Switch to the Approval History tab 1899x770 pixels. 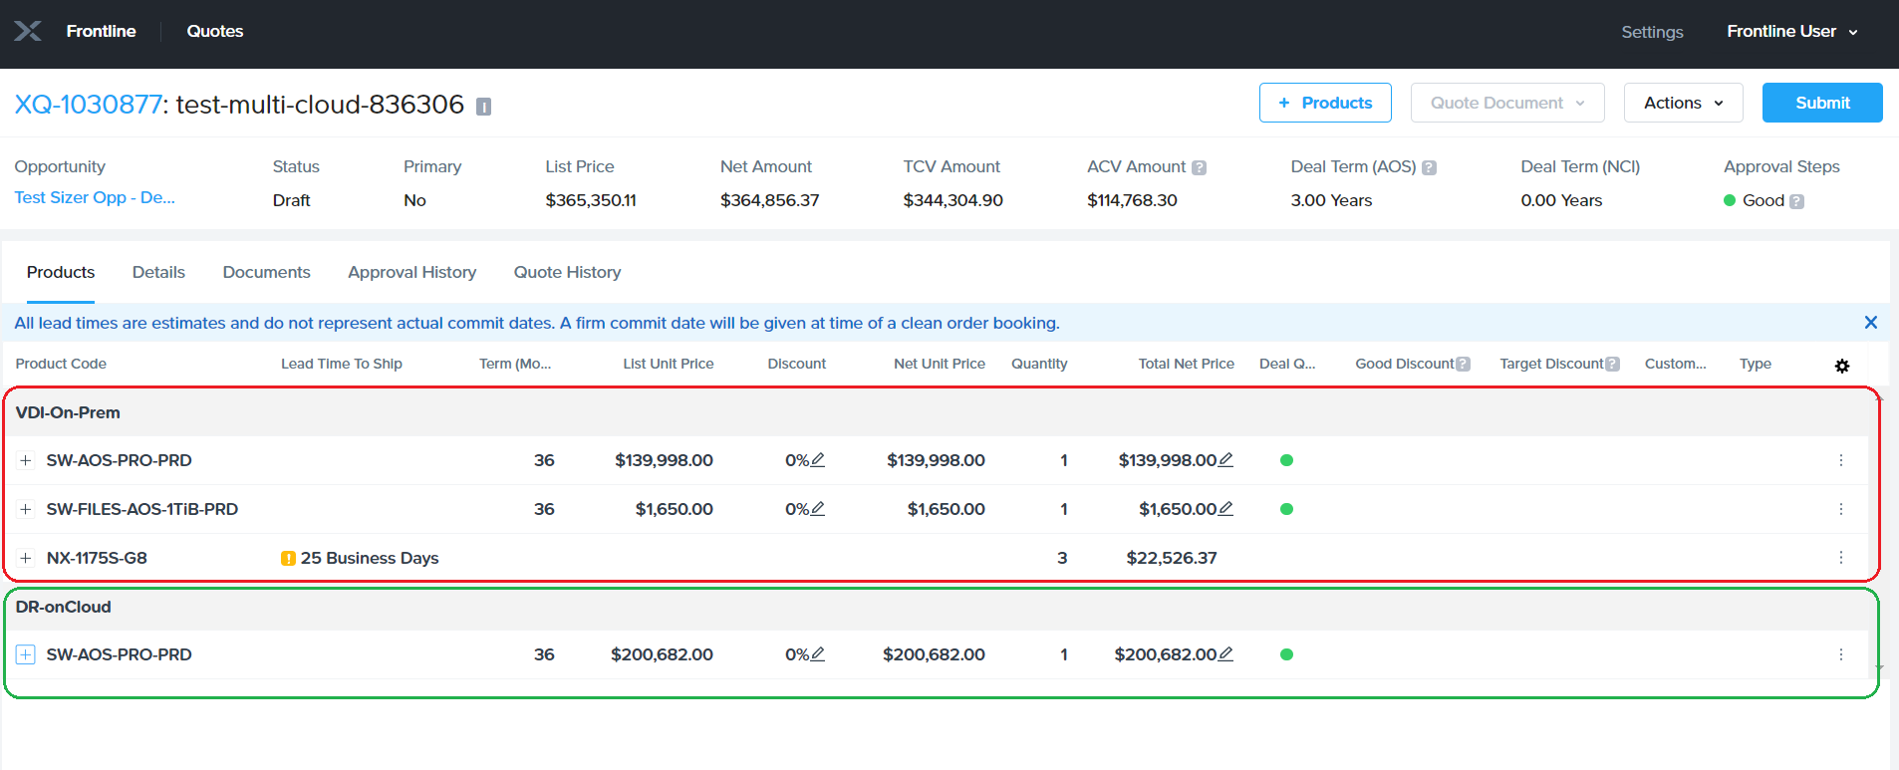tap(411, 272)
